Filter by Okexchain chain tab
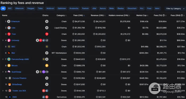The width and height of the screenshot is (186, 99). pos(132,8)
